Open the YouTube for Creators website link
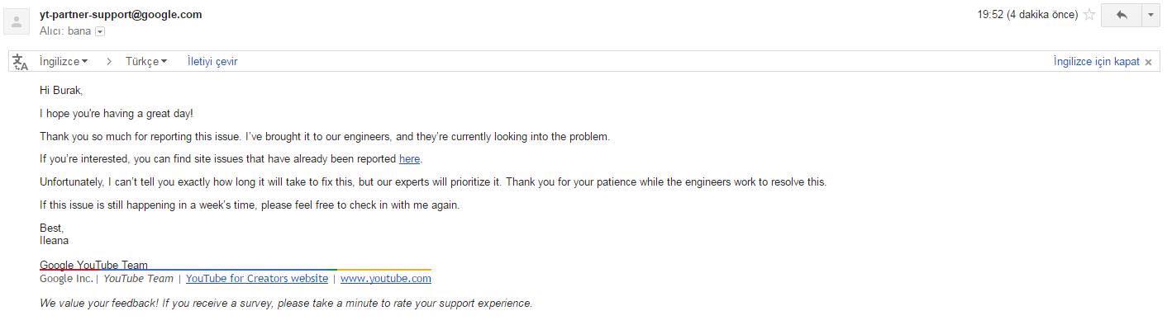This screenshot has height=325, width=1167. tap(257, 279)
